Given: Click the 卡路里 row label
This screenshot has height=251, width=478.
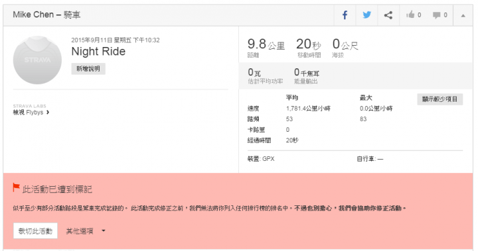Looking at the screenshot, I should (x=256, y=130).
